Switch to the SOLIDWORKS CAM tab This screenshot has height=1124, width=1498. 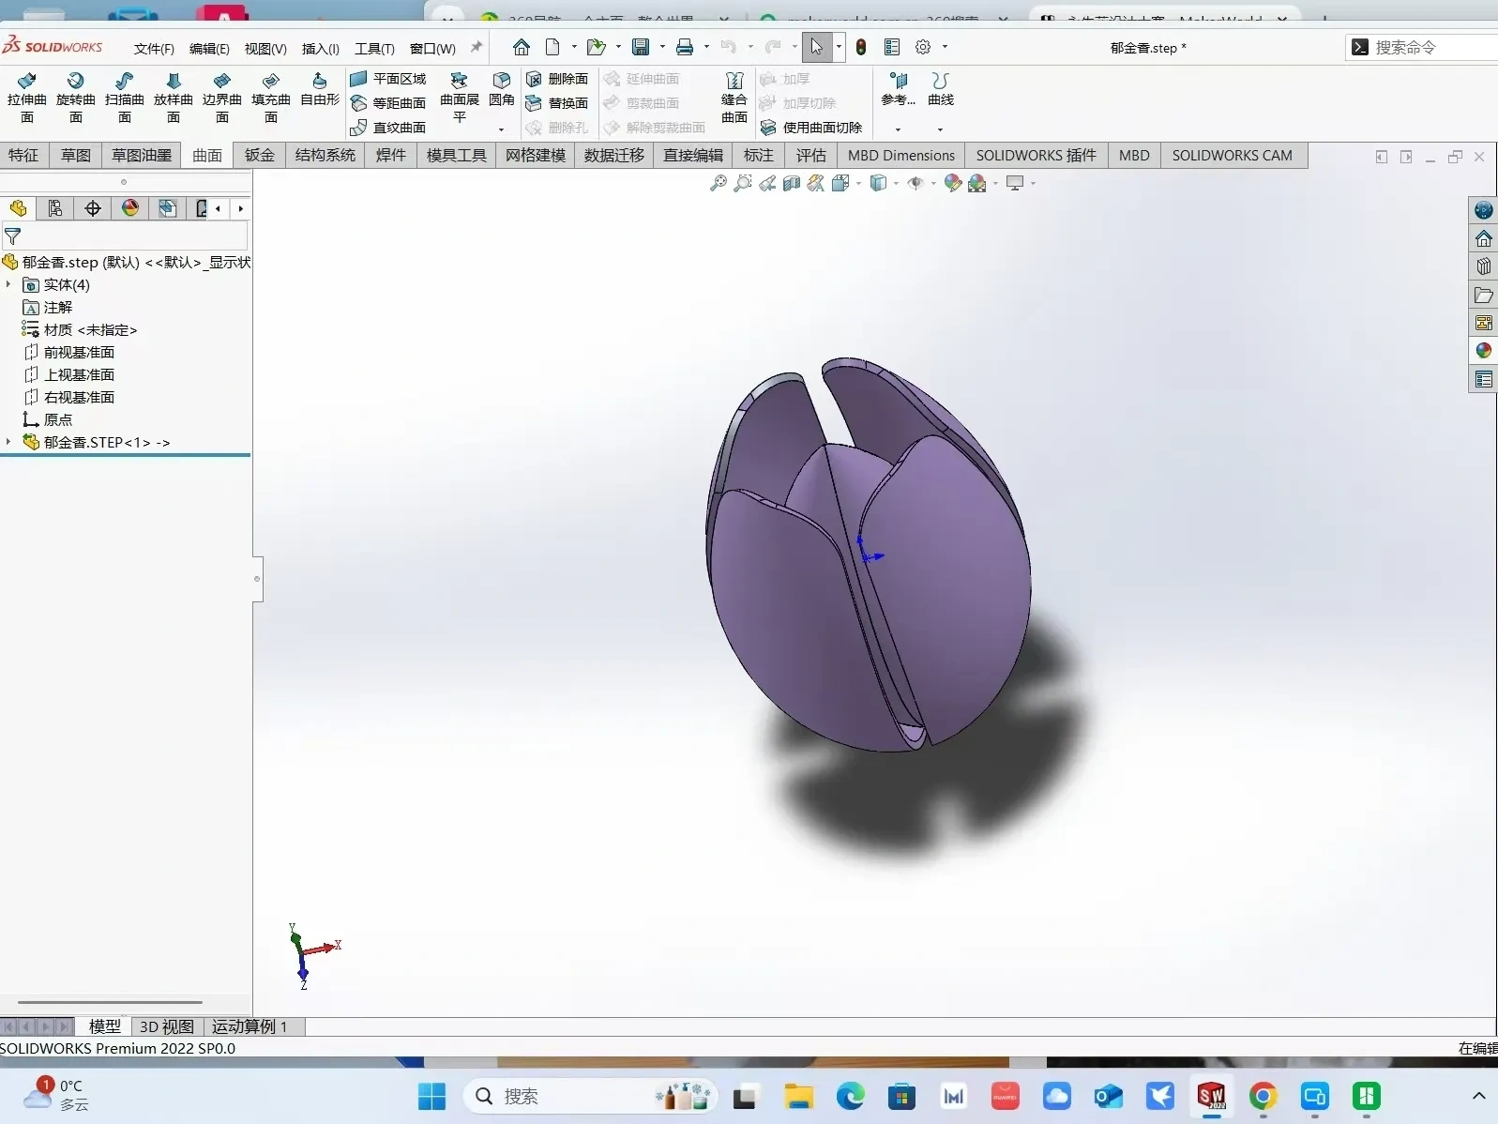point(1232,156)
